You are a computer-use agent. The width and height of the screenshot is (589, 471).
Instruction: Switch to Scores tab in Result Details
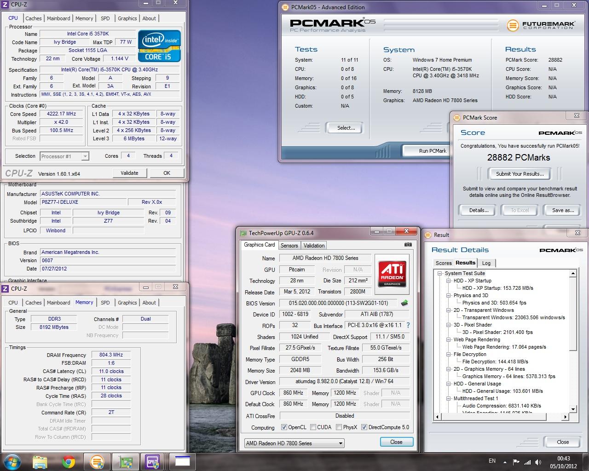[444, 263]
